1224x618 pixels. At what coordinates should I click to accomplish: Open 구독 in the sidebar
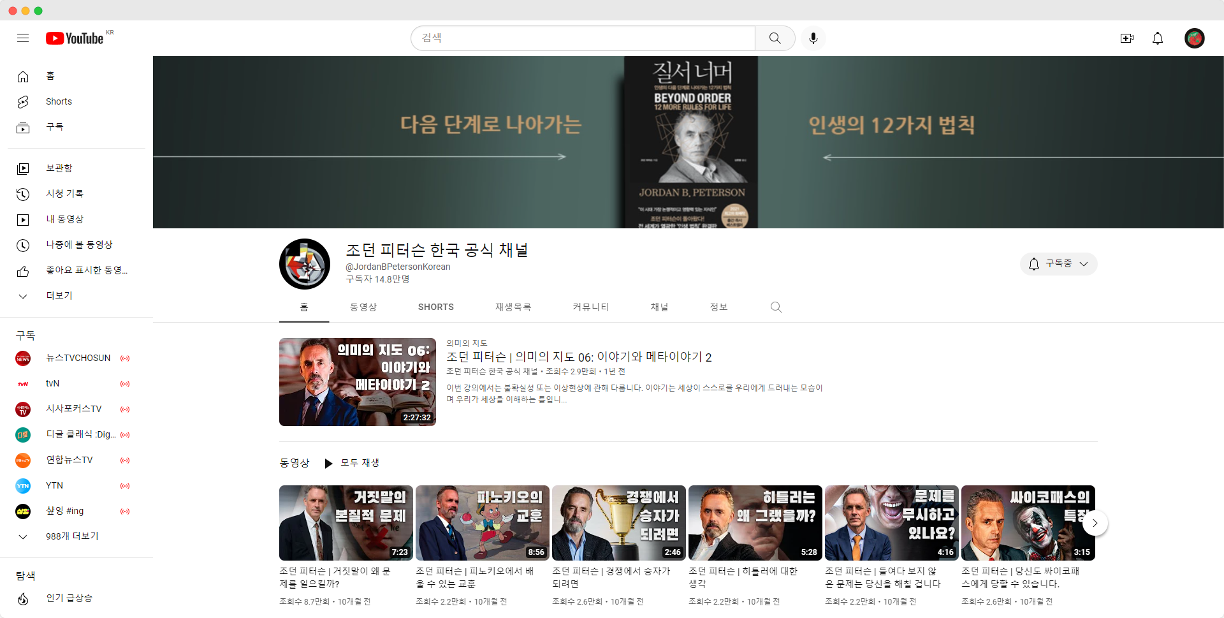[x=76, y=128]
